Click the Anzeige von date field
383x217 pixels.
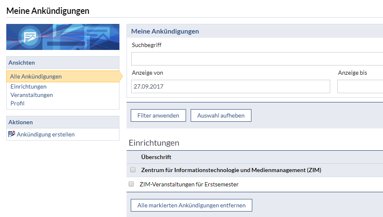point(230,86)
